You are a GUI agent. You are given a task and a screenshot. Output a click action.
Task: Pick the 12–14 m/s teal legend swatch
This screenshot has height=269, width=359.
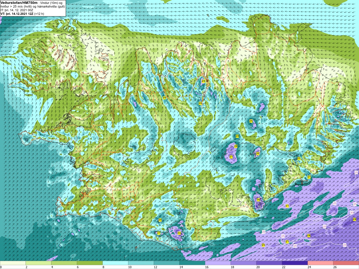coord(167,263)
